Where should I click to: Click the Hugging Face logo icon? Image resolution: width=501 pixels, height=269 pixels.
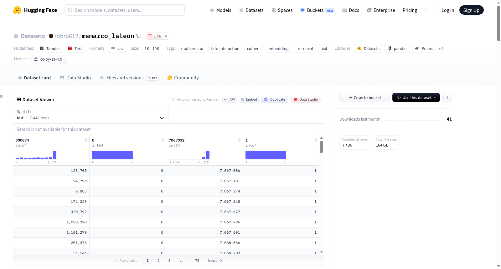point(17,10)
